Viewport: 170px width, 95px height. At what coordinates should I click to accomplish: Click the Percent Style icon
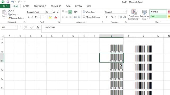(x=112, y=17)
